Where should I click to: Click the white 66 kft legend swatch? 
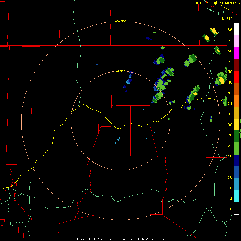[x=236, y=29]
